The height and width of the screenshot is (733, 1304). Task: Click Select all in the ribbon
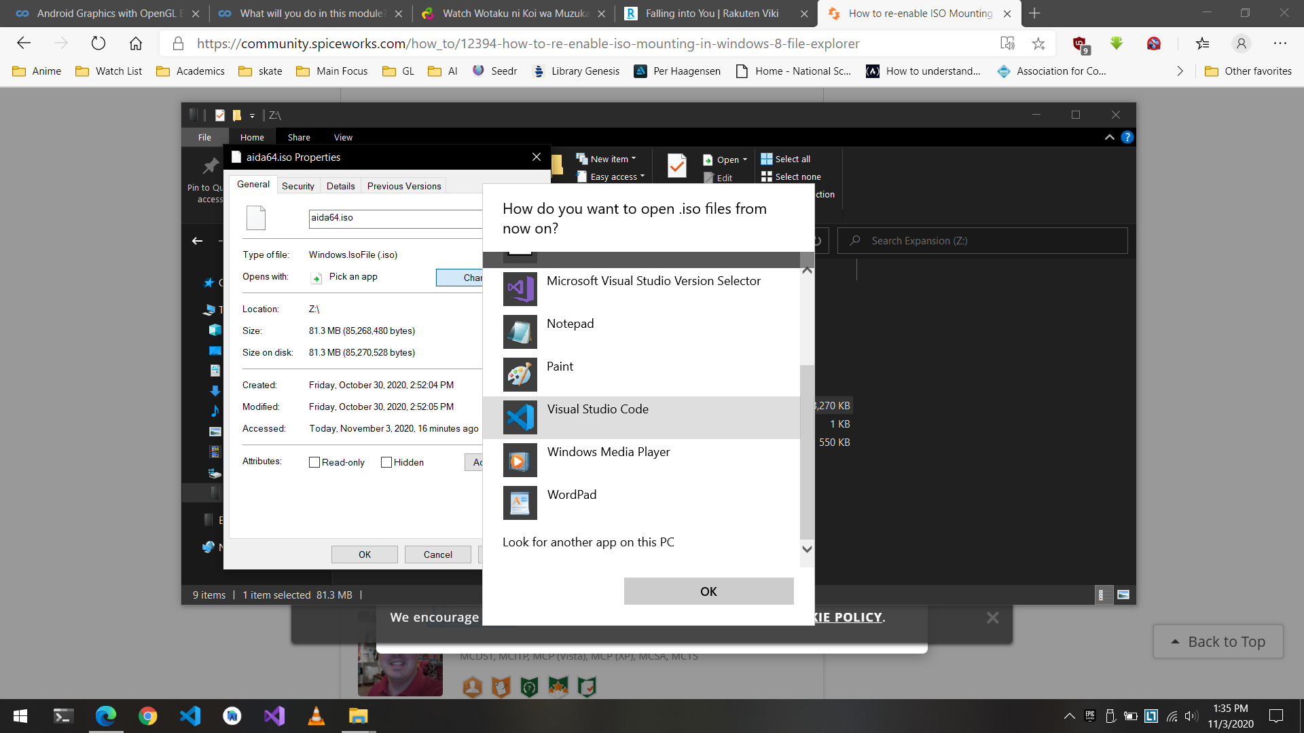pos(786,159)
